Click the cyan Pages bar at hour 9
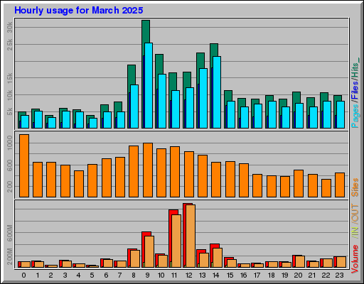Viewport: 364px width, 284px height. coord(149,86)
